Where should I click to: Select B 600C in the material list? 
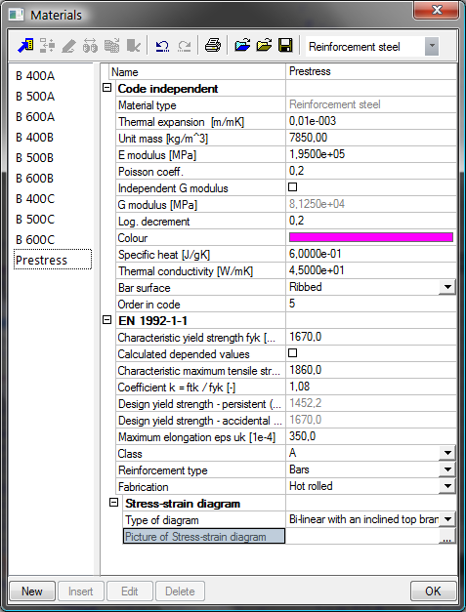click(x=35, y=240)
